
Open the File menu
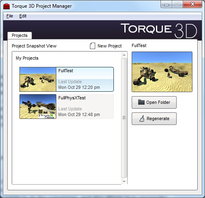point(10,16)
